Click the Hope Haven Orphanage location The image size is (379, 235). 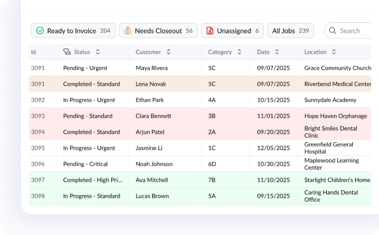point(335,116)
